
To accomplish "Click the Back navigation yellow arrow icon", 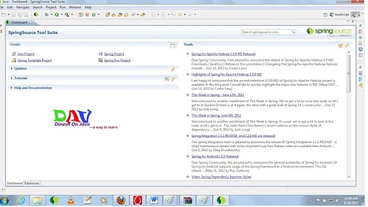I will tap(180, 14).
